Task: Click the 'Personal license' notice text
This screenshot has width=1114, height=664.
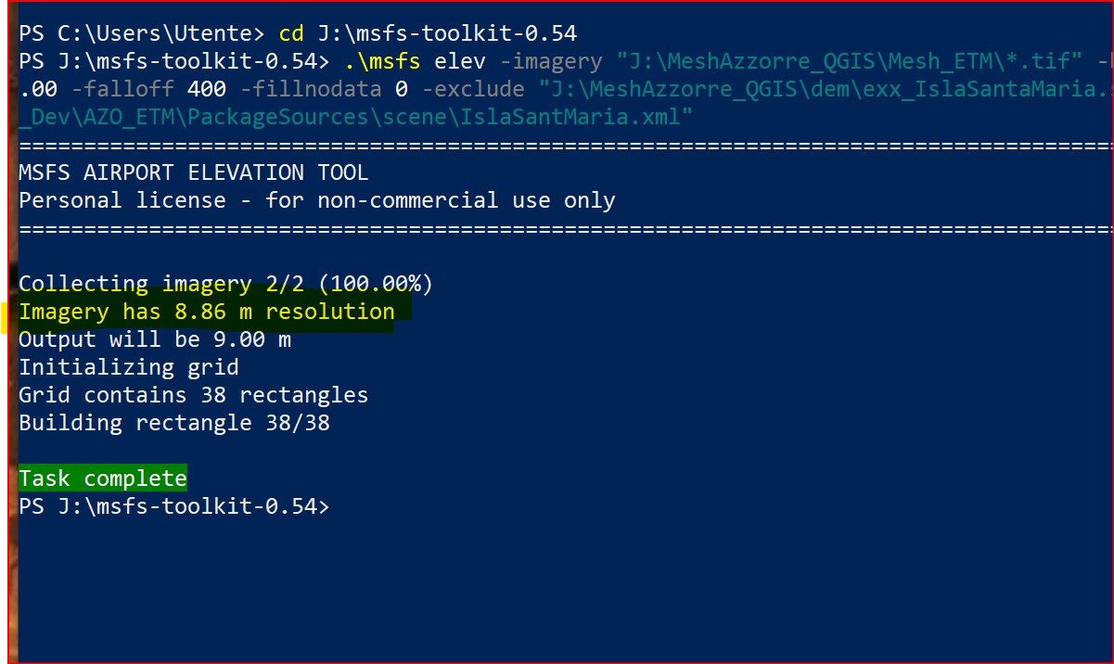Action: tap(317, 200)
